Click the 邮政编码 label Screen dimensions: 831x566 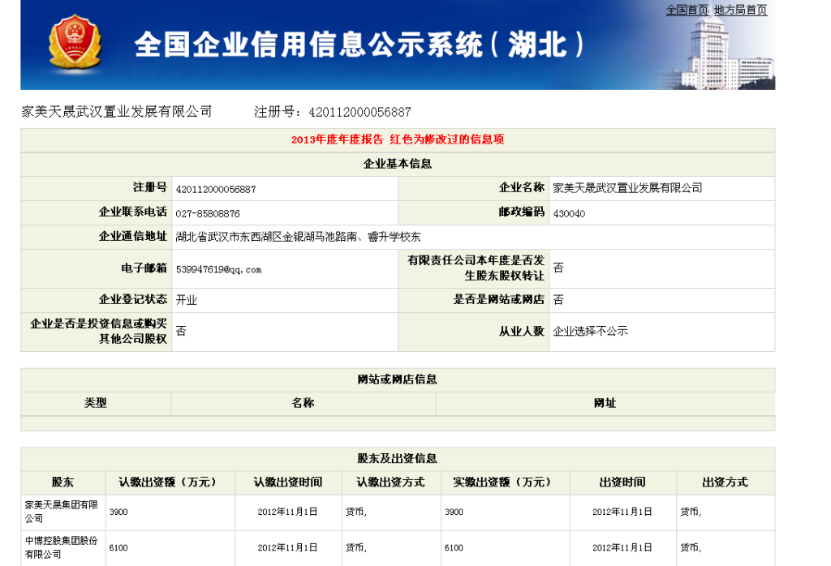tap(522, 212)
